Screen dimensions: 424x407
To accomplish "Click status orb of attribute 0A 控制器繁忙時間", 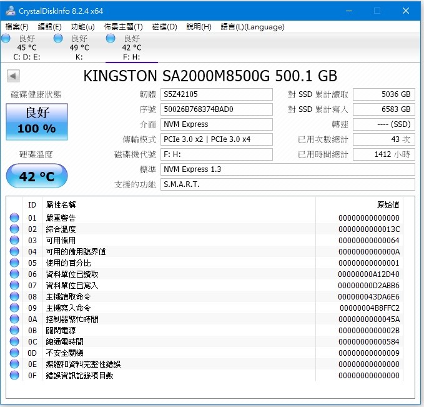I will tap(14, 319).
